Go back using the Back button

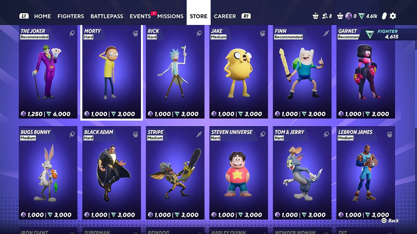click(390, 220)
